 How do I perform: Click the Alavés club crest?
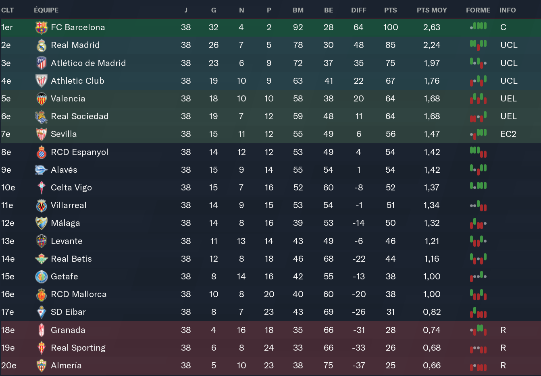tap(41, 170)
